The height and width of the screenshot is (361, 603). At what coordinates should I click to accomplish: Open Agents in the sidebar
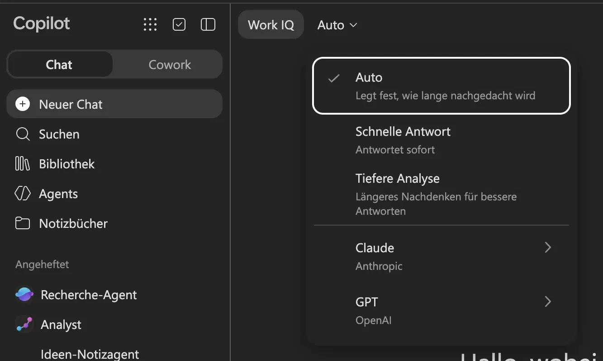(x=114, y=194)
